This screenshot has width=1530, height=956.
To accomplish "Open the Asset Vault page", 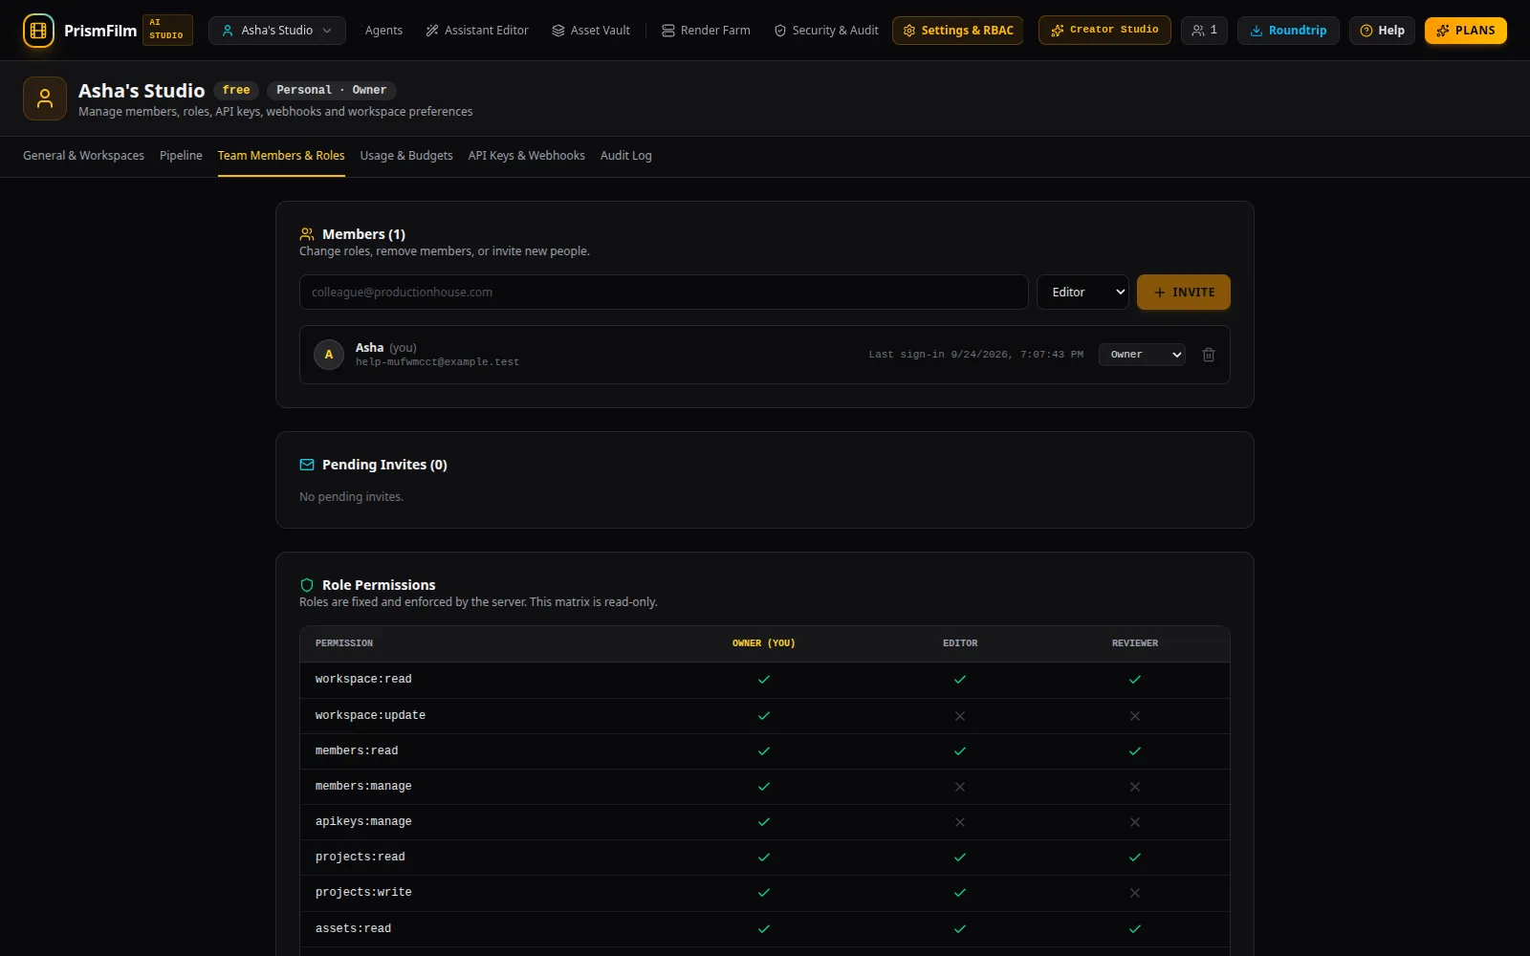I will [591, 31].
